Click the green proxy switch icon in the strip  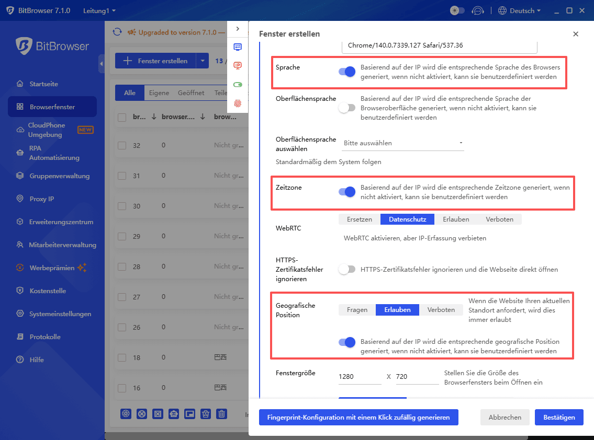click(238, 85)
